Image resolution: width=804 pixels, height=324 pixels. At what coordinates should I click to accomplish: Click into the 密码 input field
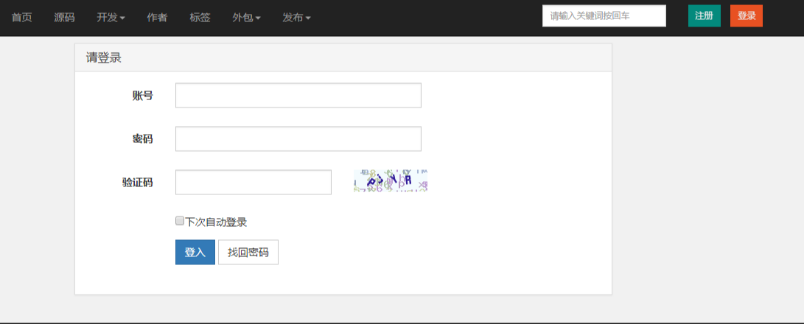click(298, 139)
